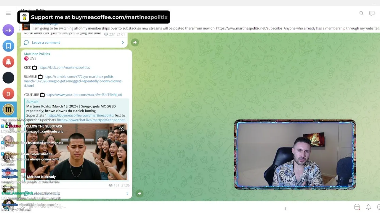The height and width of the screenshot is (213, 380).
Task: Open buymeacoffee.com/martinezpolitix link in preview
Action: pyautogui.click(x=81, y=115)
